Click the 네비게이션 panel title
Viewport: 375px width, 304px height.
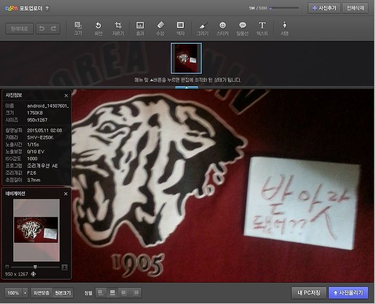pyautogui.click(x=15, y=194)
